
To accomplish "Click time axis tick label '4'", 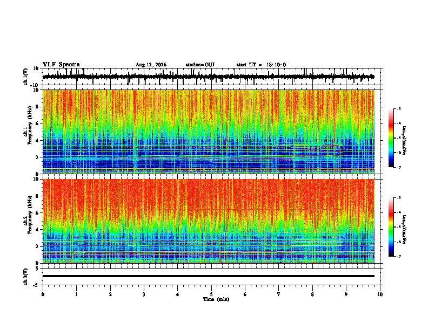I will click(178, 294).
